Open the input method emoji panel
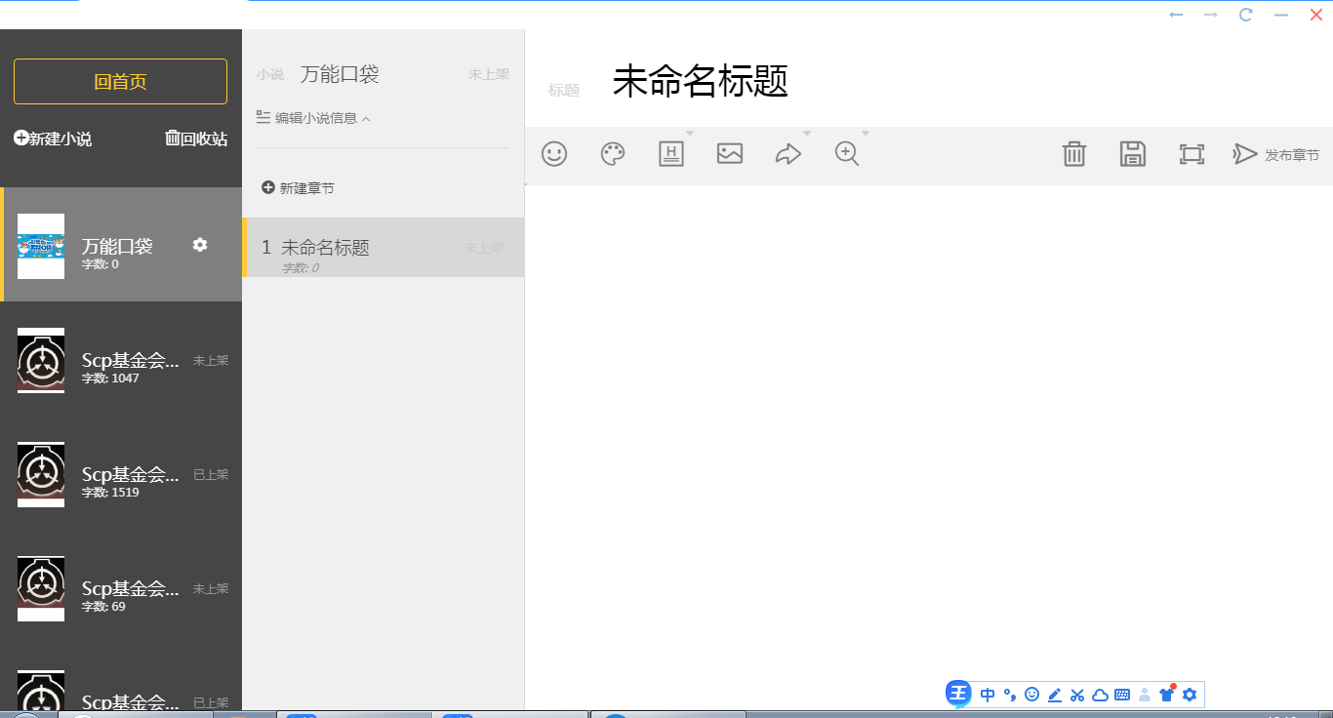The height and width of the screenshot is (718, 1333). [x=1032, y=695]
